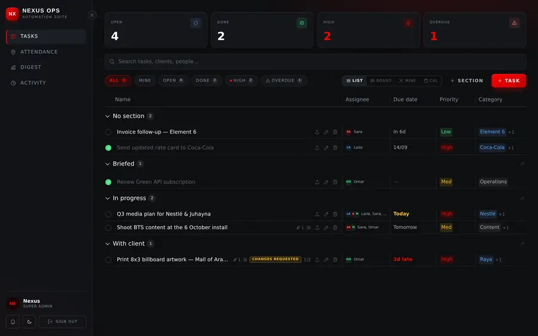Filter by HIGH priority chip
Viewport: 538px width, 336px height.
242,81
